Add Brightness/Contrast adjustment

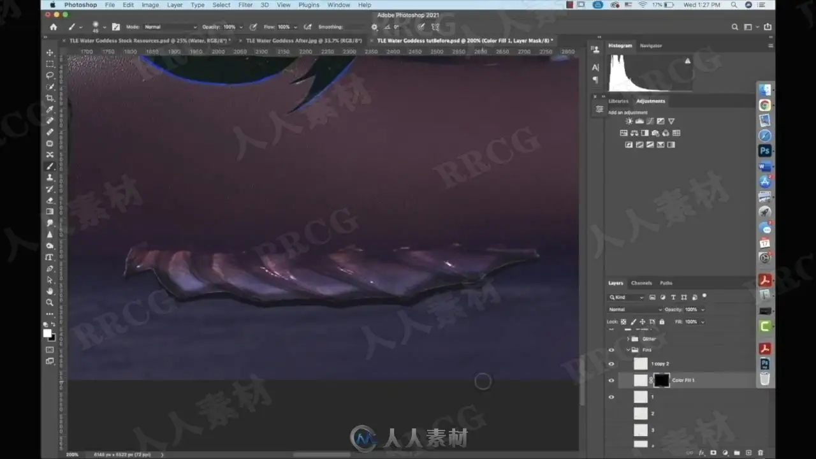click(x=629, y=121)
